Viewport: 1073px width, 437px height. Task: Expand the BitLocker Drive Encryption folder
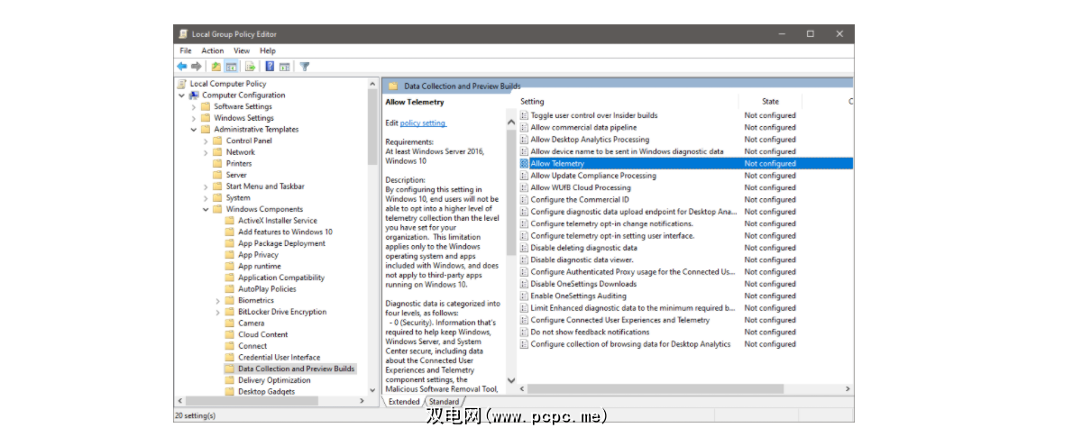(x=218, y=312)
